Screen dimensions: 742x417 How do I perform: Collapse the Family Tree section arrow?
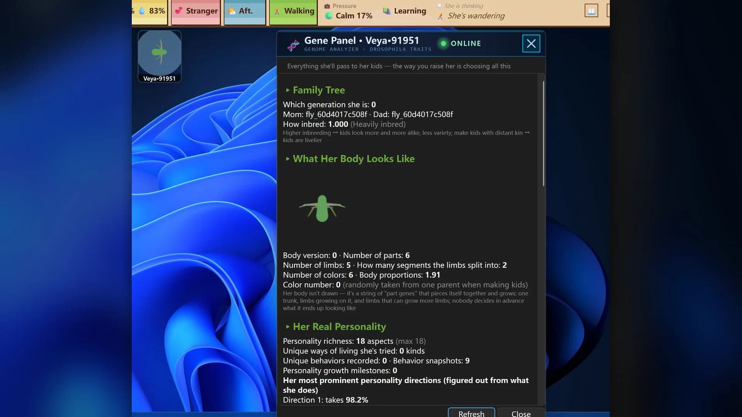(288, 90)
